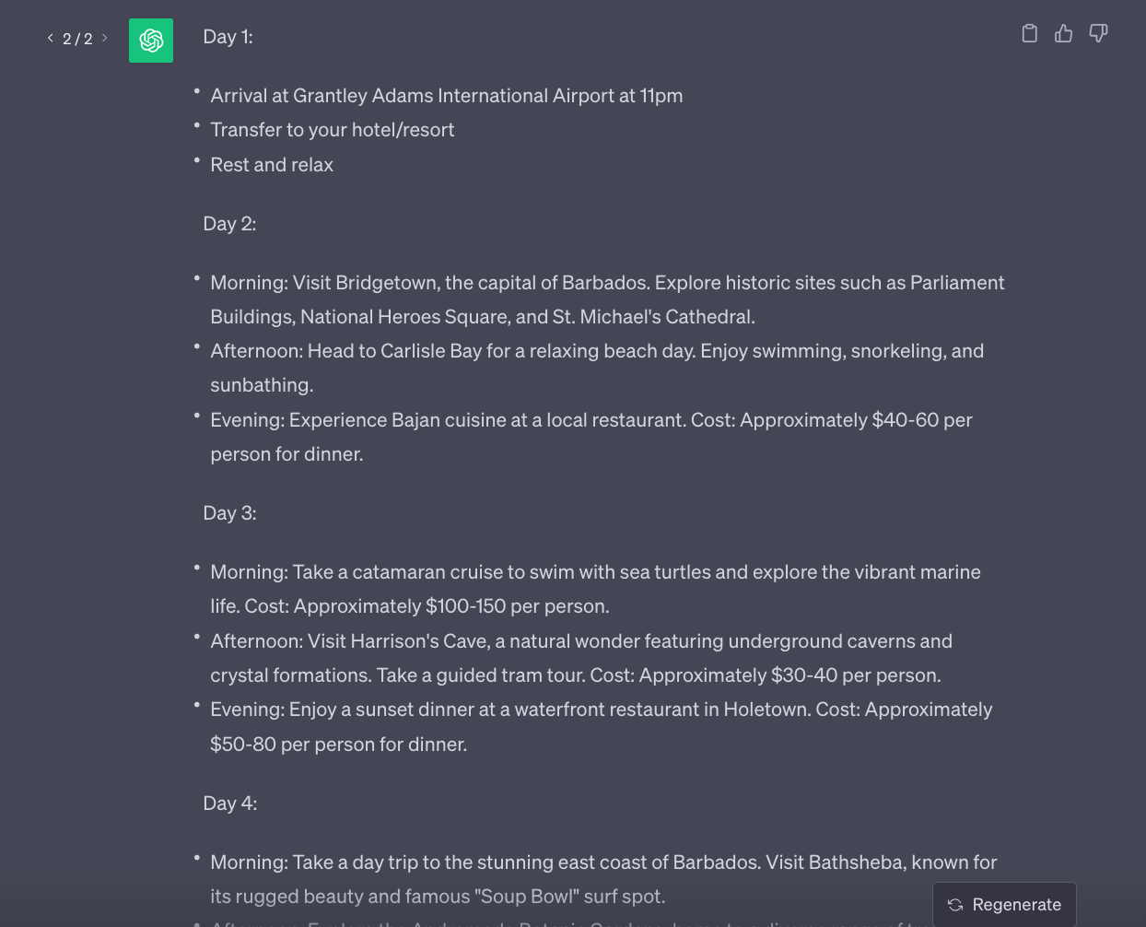
Task: Go to the next response version
Action: coord(105,38)
